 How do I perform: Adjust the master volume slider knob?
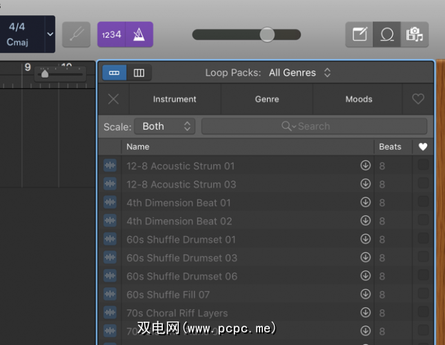(x=267, y=34)
